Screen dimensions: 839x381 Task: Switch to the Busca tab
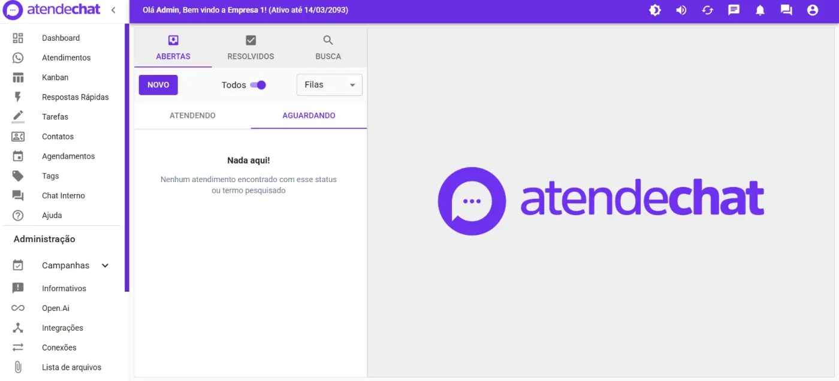pyautogui.click(x=328, y=48)
